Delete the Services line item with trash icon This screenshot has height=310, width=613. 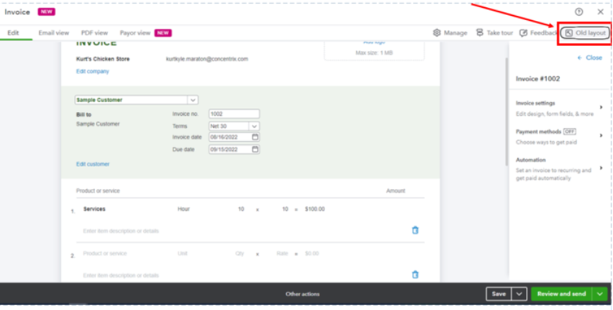(x=415, y=230)
